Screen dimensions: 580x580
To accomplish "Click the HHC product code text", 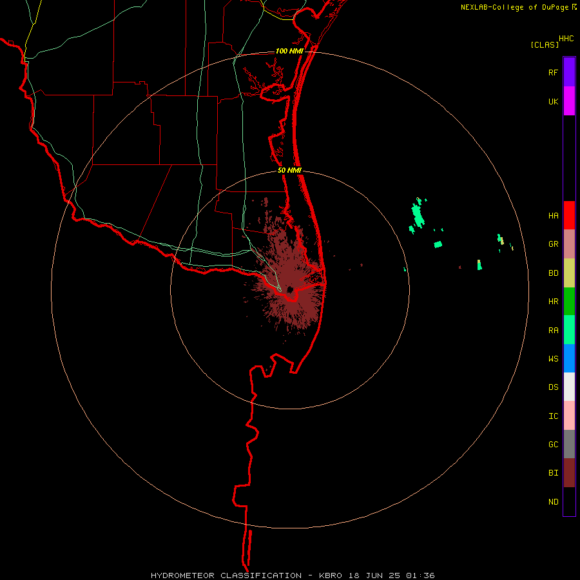I will (x=566, y=39).
